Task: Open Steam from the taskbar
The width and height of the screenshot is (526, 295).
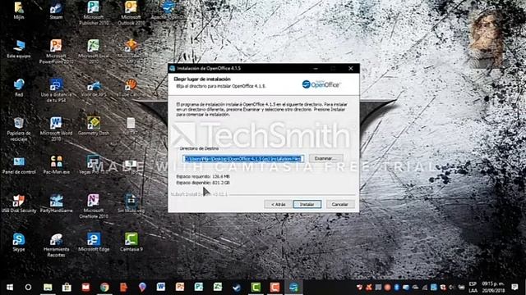Action: point(237,288)
